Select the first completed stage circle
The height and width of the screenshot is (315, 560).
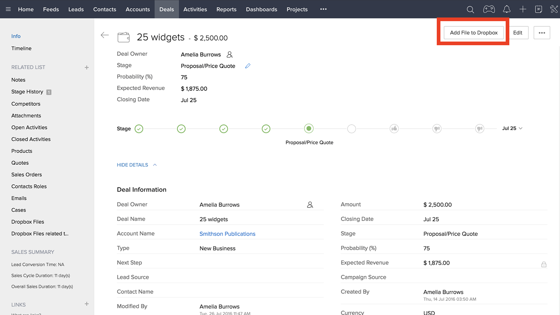pyautogui.click(x=139, y=129)
